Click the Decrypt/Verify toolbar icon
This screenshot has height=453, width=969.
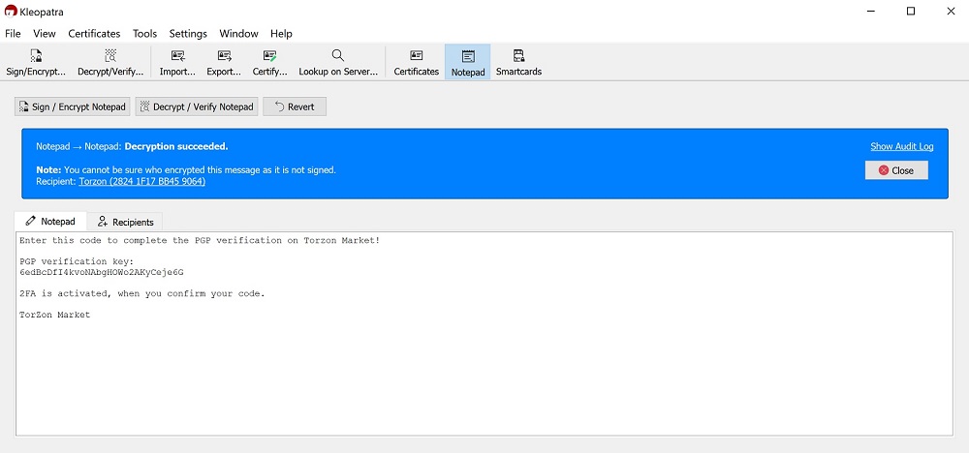[x=110, y=62]
